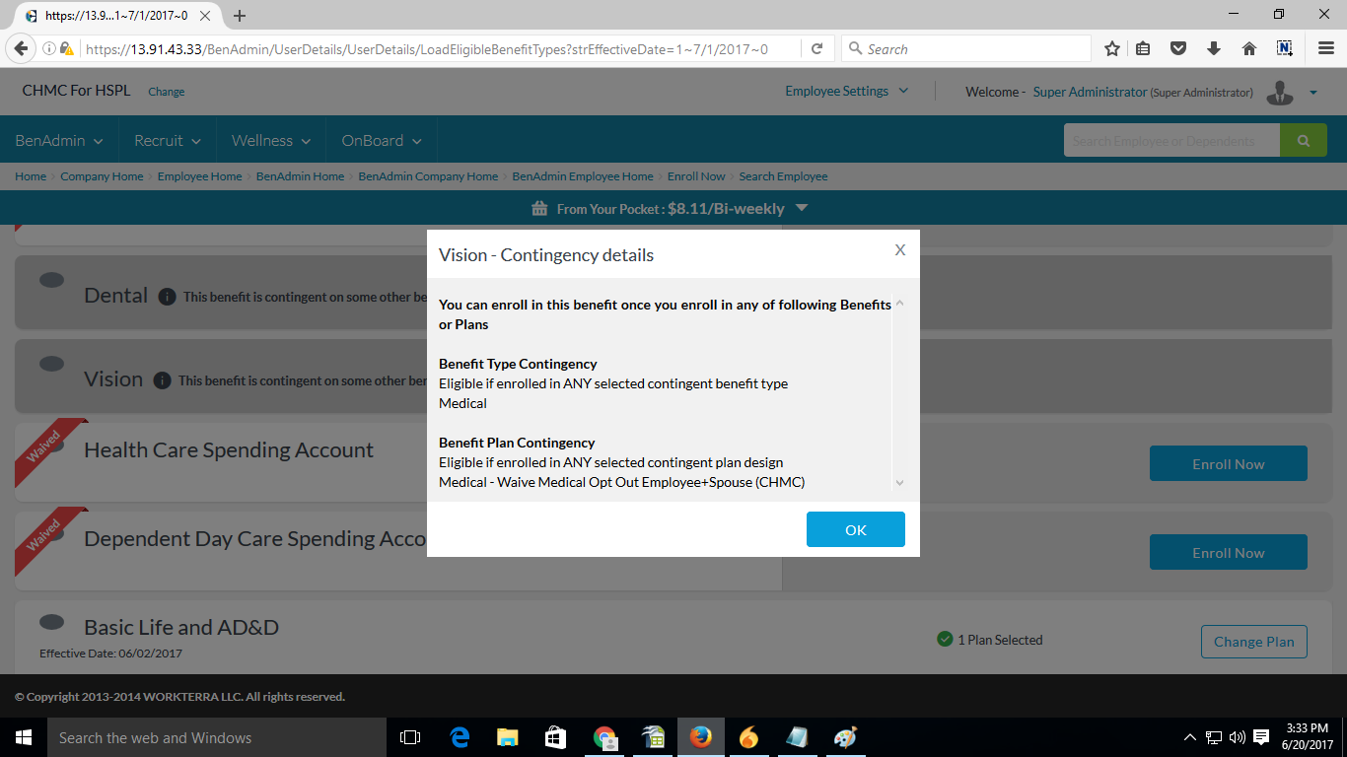This screenshot has height=757, width=1347.
Task: Go to Firefox home page icon
Action: [1248, 48]
